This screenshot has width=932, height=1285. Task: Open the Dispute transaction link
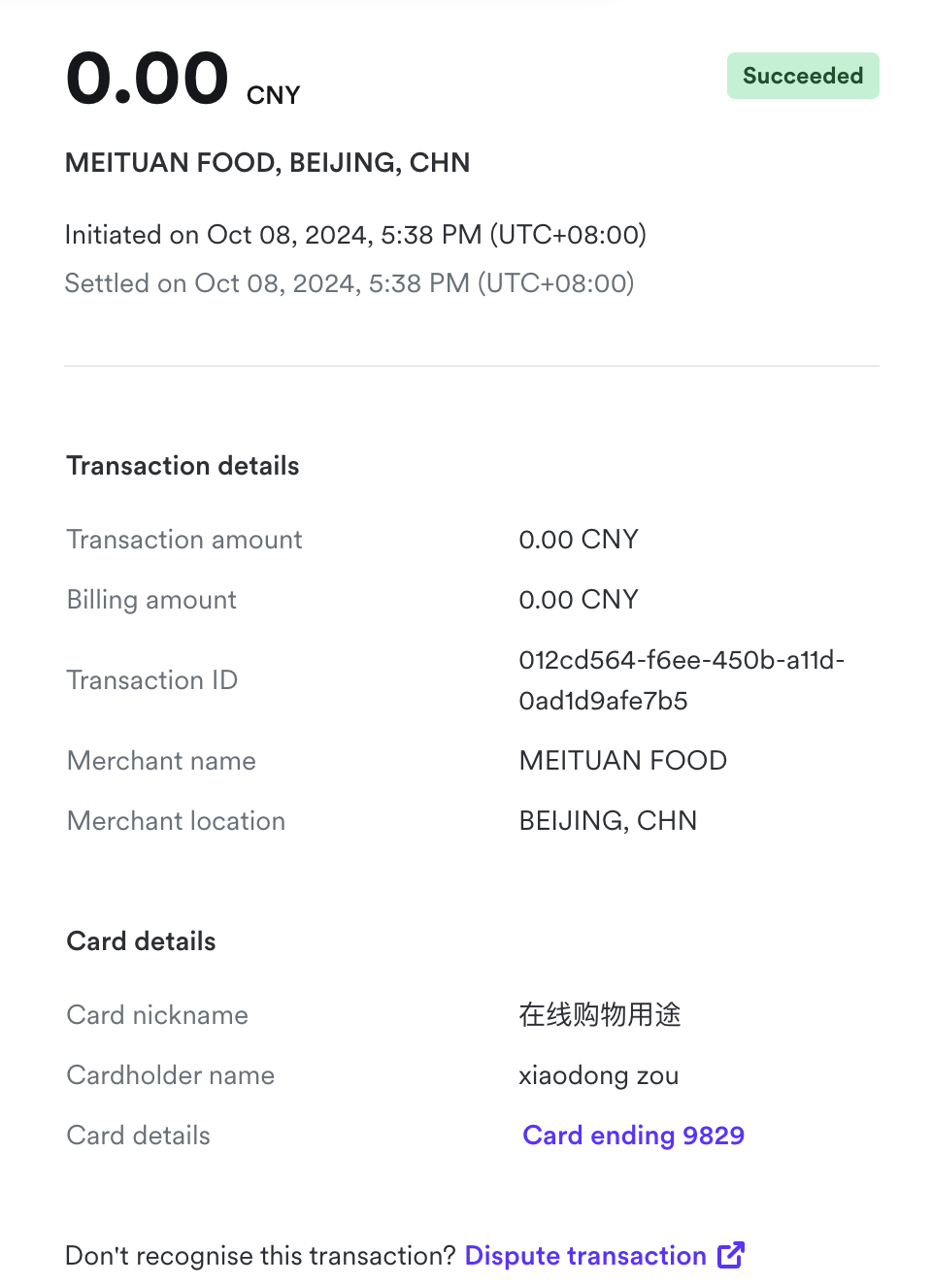click(x=585, y=1256)
